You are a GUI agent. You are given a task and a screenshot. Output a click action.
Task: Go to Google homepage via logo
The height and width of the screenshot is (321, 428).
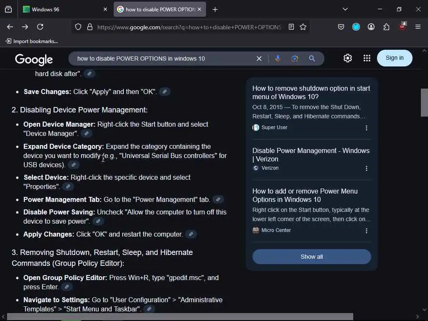[x=34, y=59]
